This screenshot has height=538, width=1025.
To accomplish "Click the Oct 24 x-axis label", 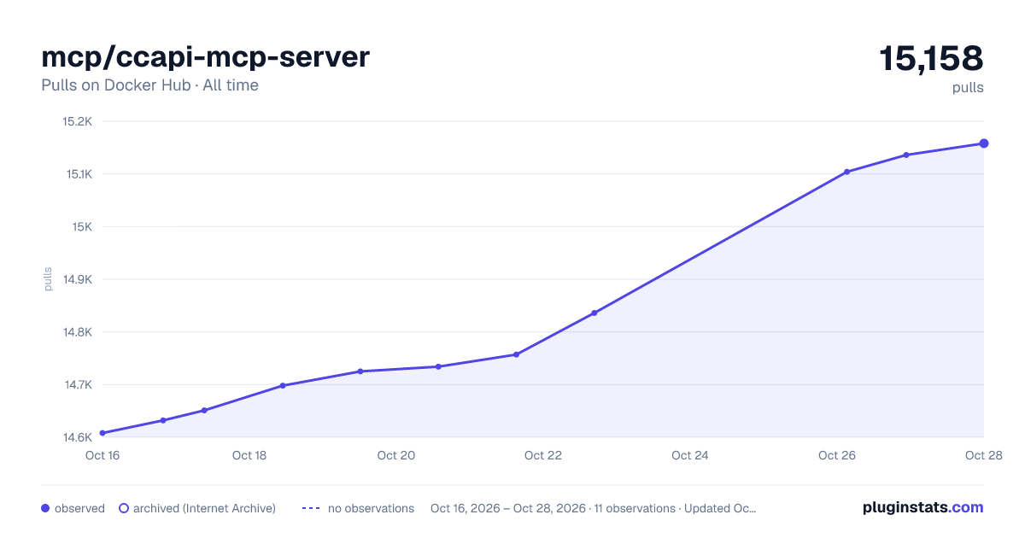I will (x=690, y=455).
